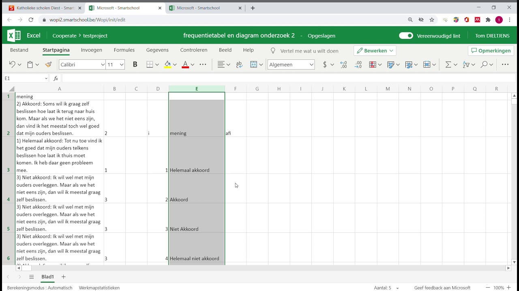Apply cell borders icon

[150, 65]
